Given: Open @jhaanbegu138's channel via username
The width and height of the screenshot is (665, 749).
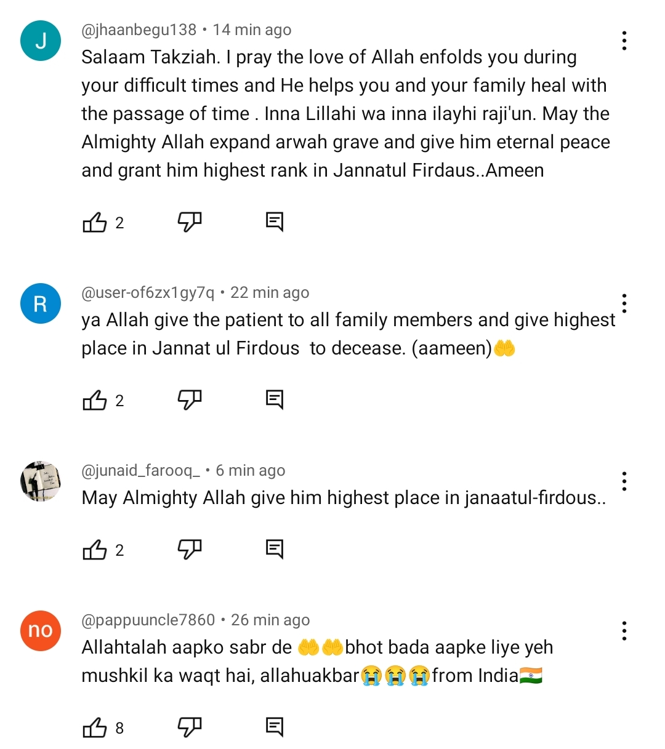Looking at the screenshot, I should click(x=139, y=30).
